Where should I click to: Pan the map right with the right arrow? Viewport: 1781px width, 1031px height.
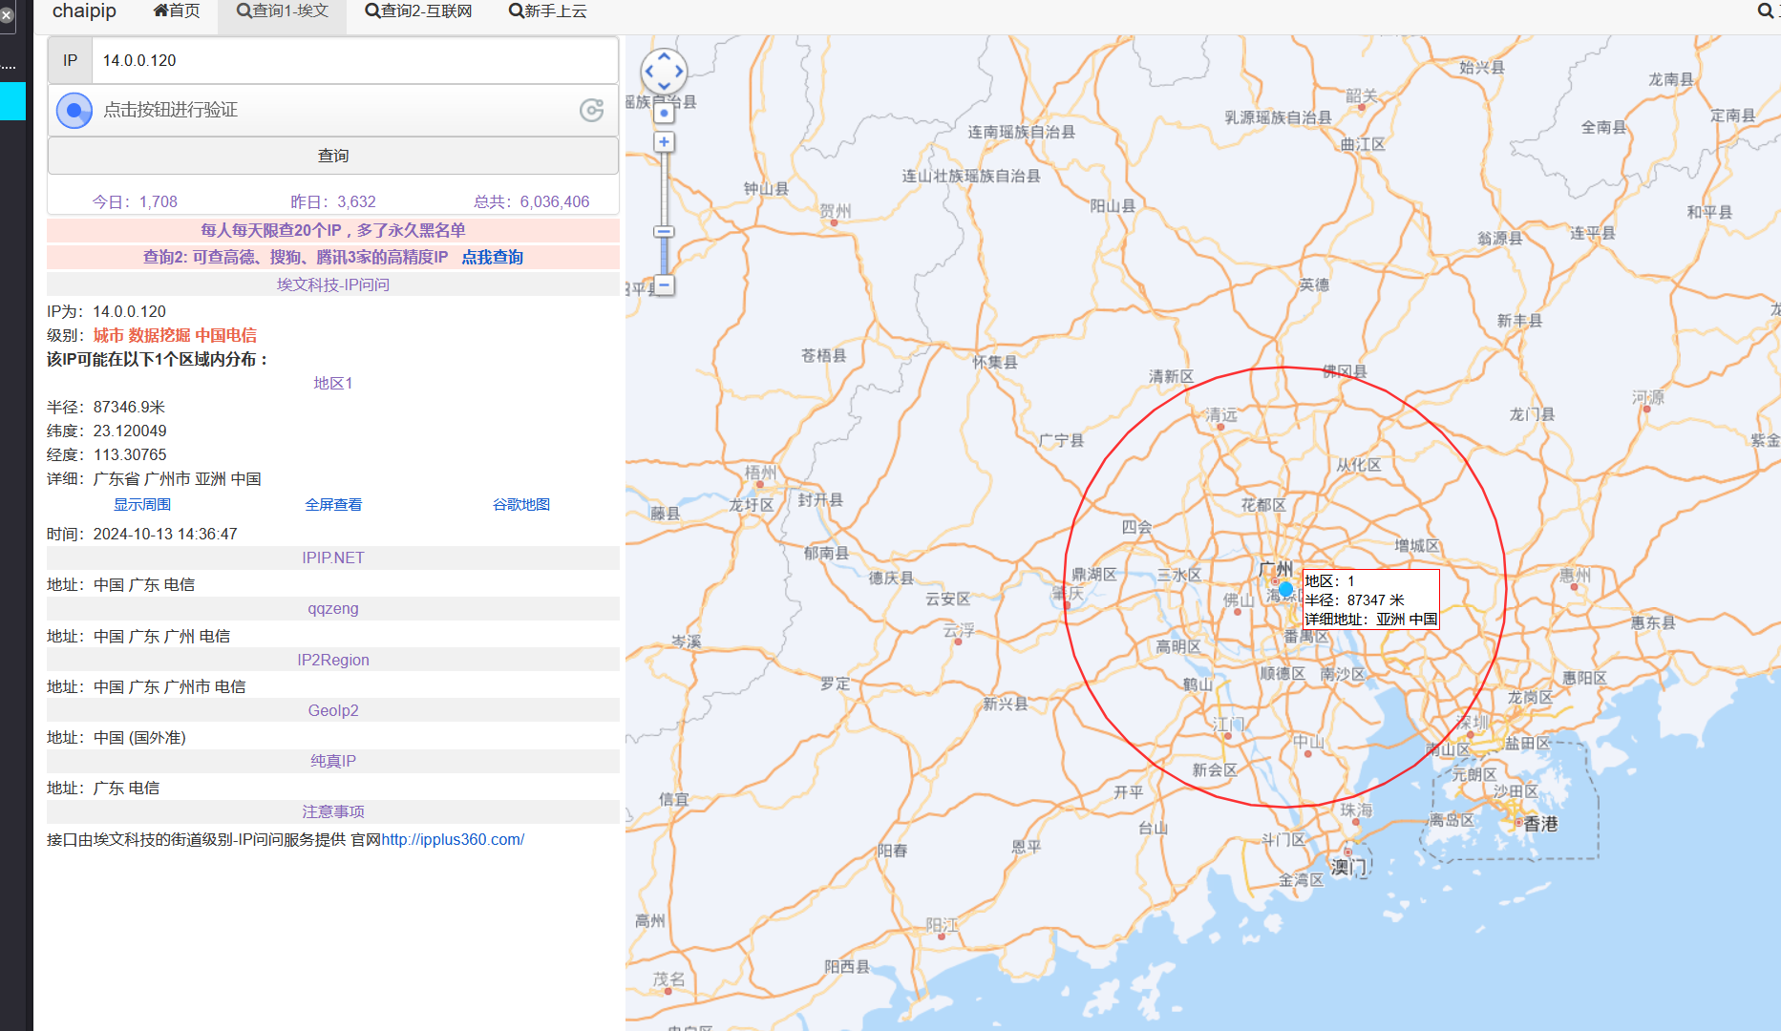click(x=679, y=72)
